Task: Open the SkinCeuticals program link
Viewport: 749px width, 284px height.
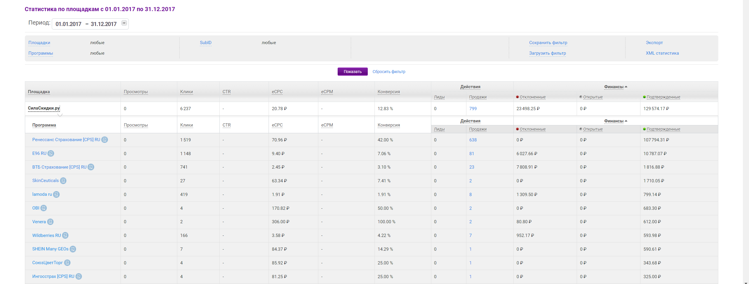Action: (x=45, y=181)
